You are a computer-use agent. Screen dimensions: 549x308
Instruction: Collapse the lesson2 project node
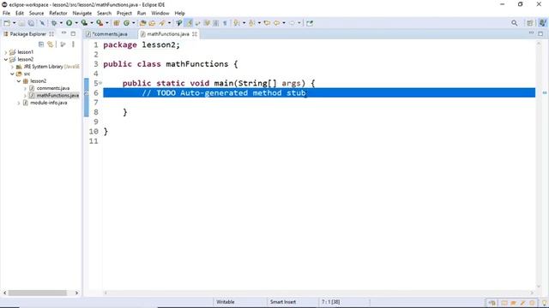(x=6, y=59)
